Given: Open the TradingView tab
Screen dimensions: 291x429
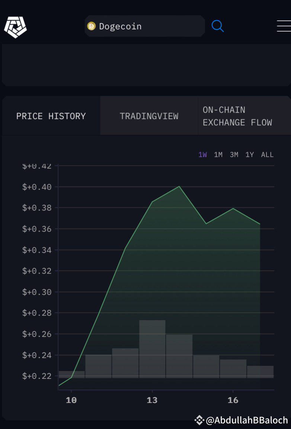Looking at the screenshot, I should click(x=149, y=116).
